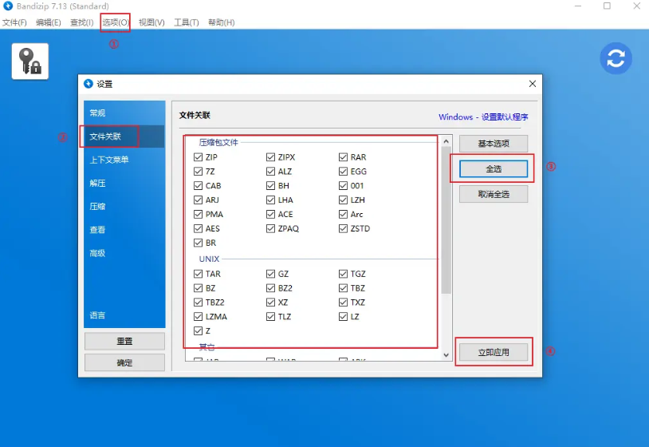Toggle the TBZ2 checkbox
649x447 pixels.
click(198, 303)
